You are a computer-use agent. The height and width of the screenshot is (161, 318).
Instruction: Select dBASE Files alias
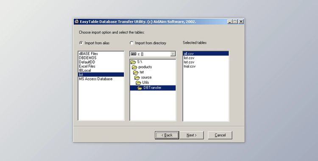point(101,54)
